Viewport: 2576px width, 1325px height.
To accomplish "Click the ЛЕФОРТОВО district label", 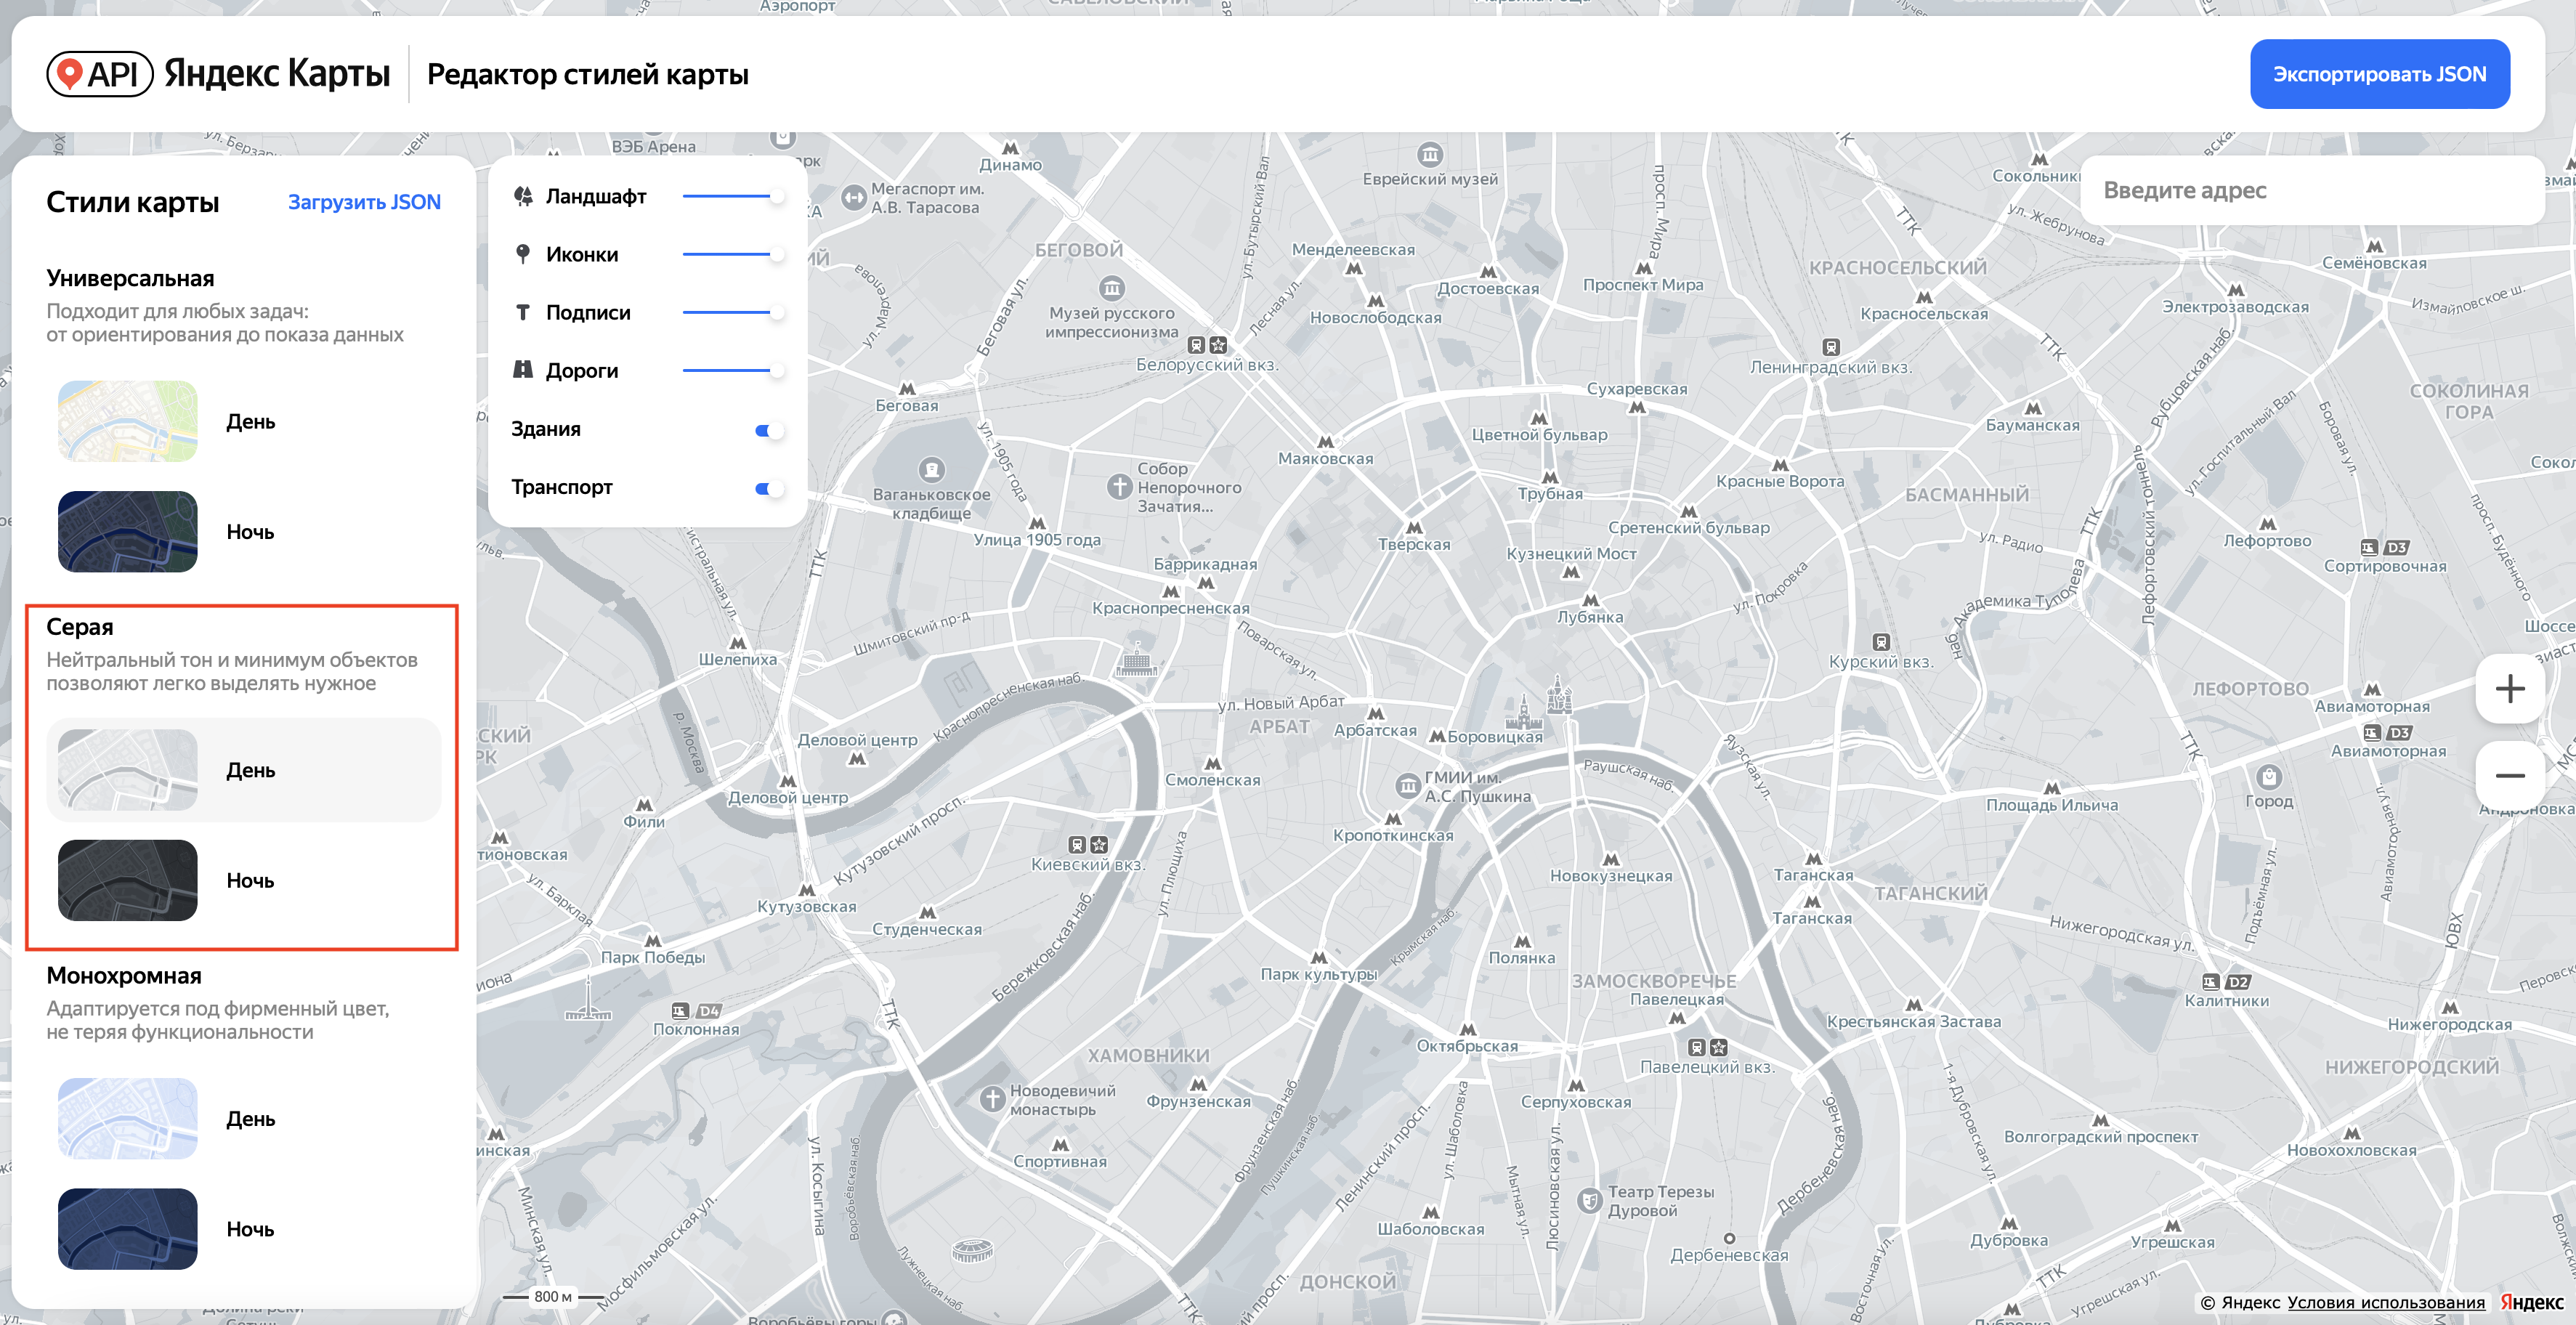I will pyautogui.click(x=2250, y=689).
